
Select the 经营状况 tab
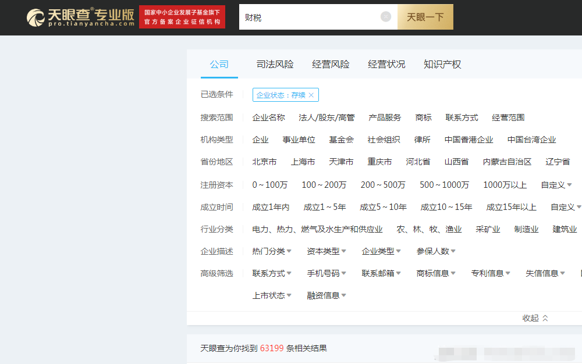pos(386,65)
